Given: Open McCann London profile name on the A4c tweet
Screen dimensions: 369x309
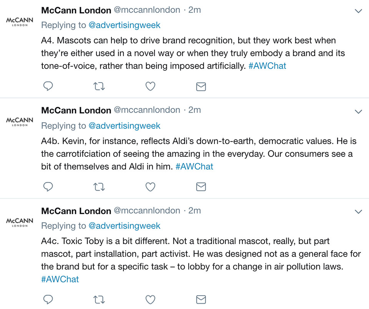Looking at the screenshot, I should coord(76,211).
